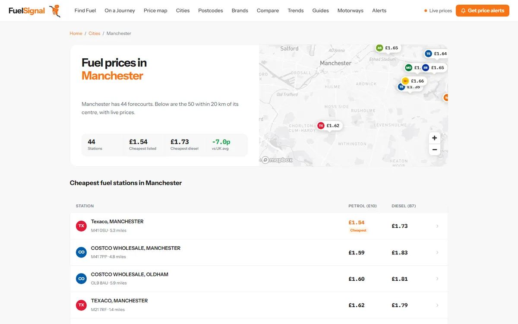The height and width of the screenshot is (324, 518).
Task: Open COSTCO WHOLESALE, MANCHESTER station
Action: (x=259, y=252)
